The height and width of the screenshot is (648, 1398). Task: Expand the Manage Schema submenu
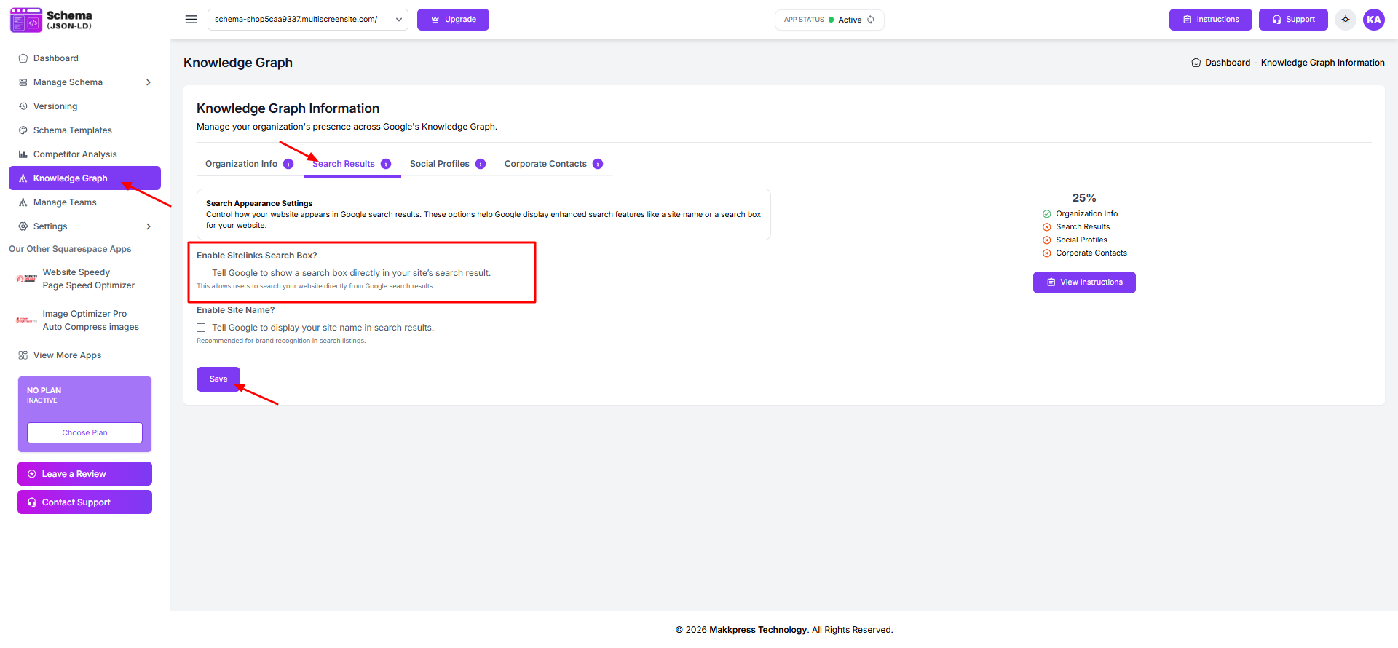coord(149,82)
